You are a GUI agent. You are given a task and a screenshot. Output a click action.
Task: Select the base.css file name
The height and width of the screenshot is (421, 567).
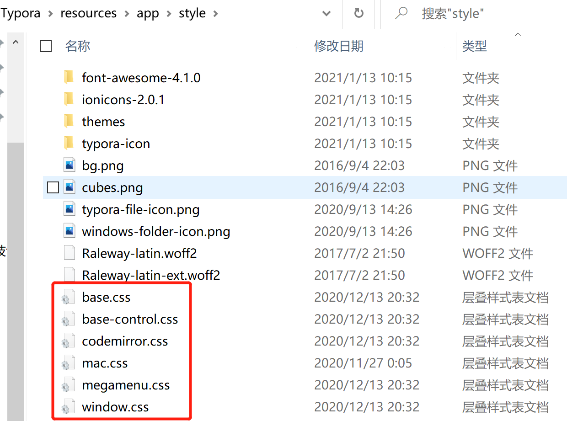(x=106, y=297)
